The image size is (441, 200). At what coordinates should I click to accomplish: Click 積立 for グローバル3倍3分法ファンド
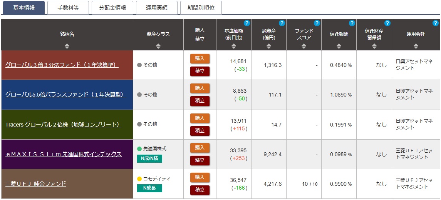pyautogui.click(x=200, y=72)
